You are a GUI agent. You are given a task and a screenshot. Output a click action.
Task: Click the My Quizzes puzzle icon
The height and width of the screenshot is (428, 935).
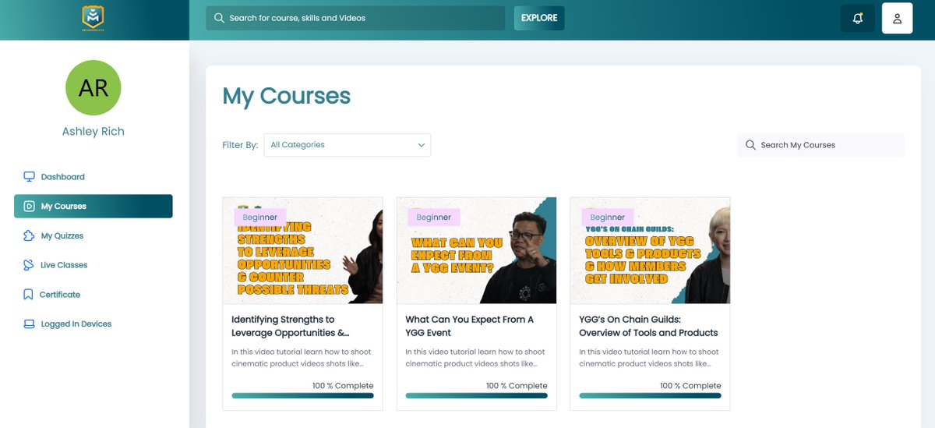[x=29, y=235]
